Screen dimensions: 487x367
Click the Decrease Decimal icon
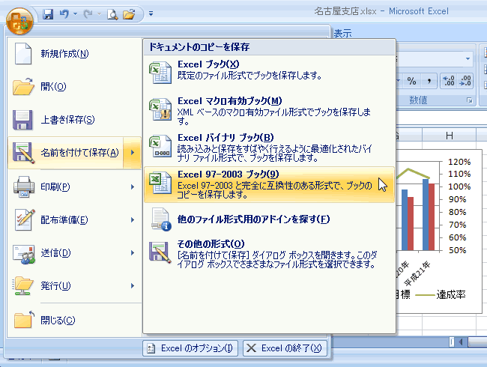click(x=466, y=81)
